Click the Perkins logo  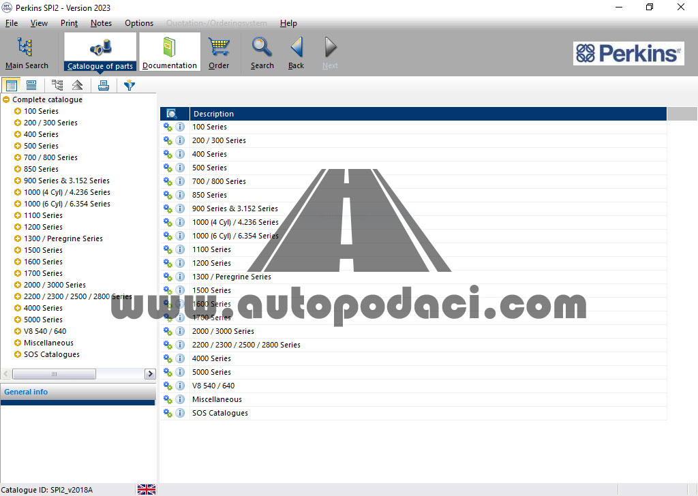click(x=628, y=53)
